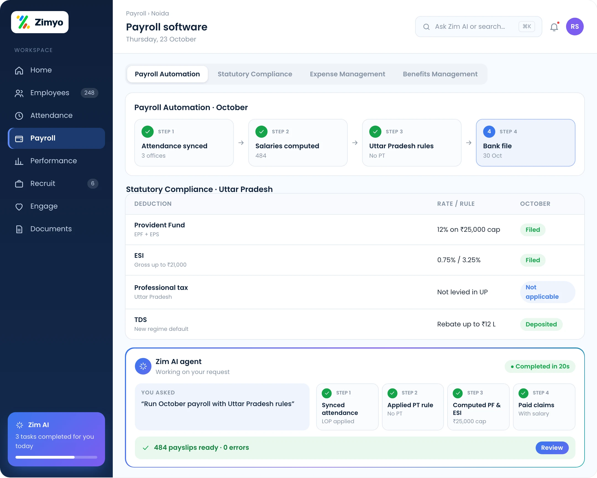Open Recruit briefcase icon
The image size is (597, 478).
[19, 184]
